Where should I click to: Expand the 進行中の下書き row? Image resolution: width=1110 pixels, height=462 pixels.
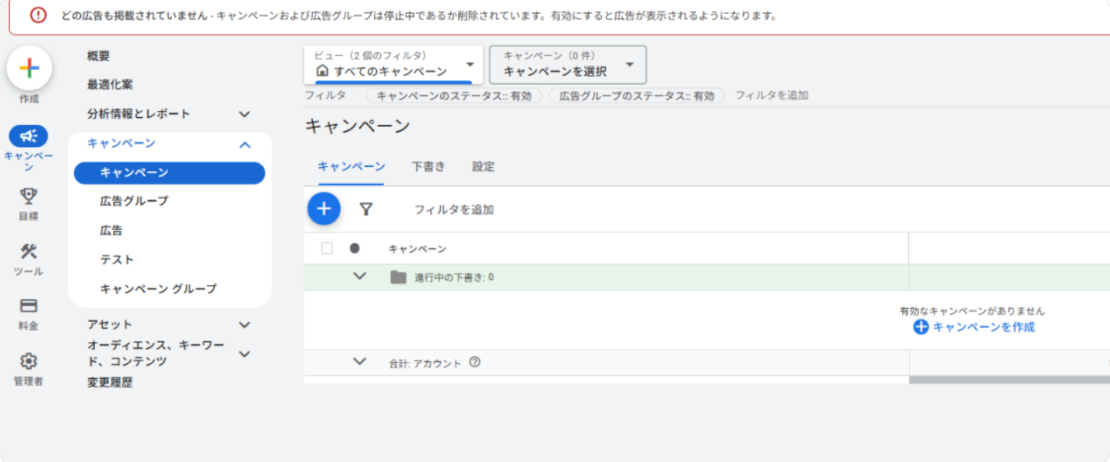coord(359,276)
